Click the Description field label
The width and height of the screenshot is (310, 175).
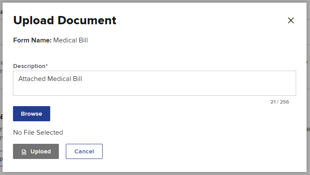coord(29,66)
